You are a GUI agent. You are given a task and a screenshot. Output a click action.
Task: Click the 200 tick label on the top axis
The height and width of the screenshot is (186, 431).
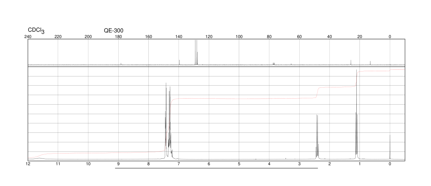(88, 37)
